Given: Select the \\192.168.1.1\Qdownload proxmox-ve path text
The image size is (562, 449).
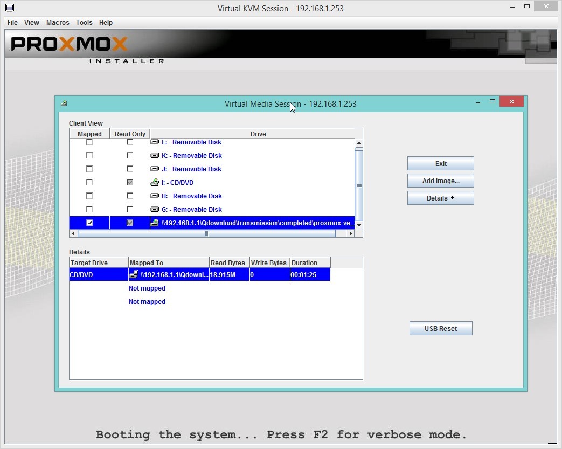Looking at the screenshot, I should [258, 223].
